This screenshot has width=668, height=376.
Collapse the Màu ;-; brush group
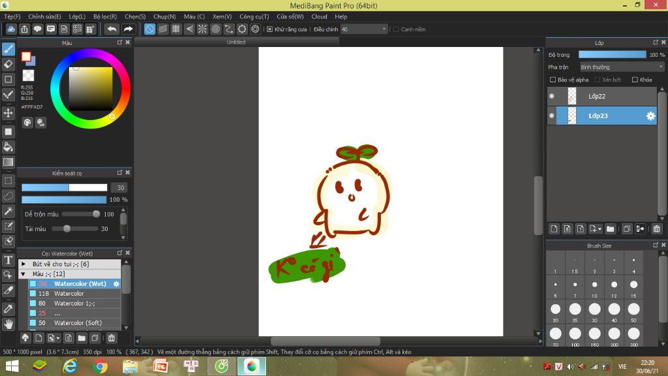pyautogui.click(x=23, y=274)
